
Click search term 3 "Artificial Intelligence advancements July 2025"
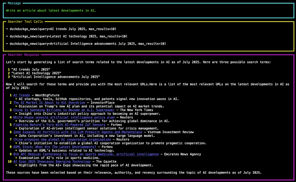55,77
